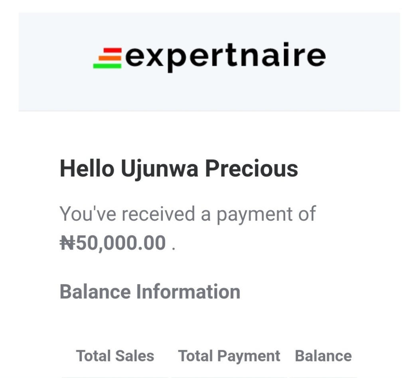Click the expertnaire striped logo icon
Screen dimensions: 407x378
pos(108,58)
